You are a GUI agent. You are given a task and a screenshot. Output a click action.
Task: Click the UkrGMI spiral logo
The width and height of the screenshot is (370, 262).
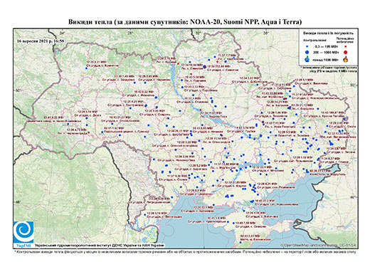coord(23,232)
